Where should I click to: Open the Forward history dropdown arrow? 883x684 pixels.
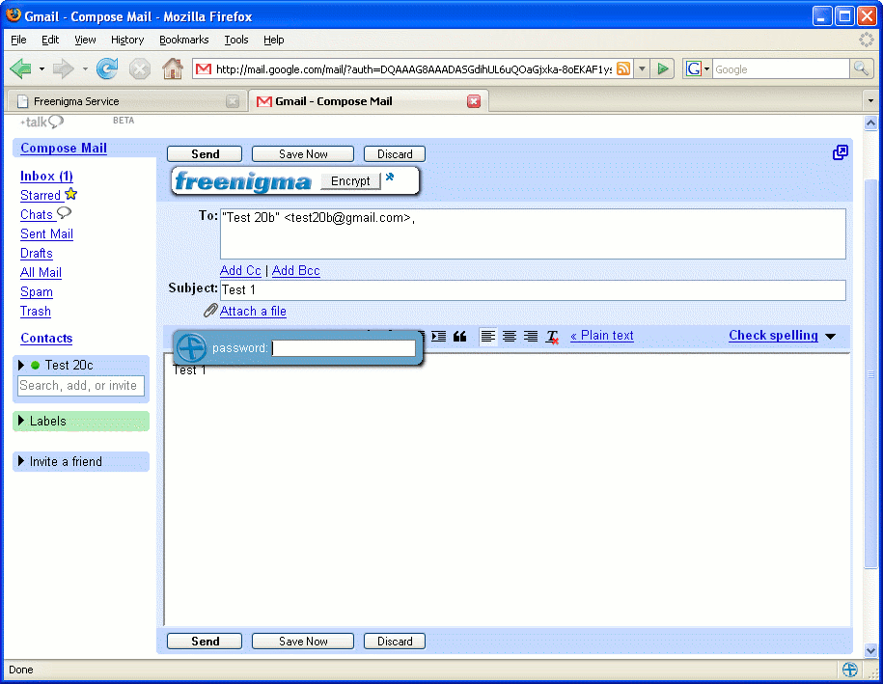pos(85,69)
